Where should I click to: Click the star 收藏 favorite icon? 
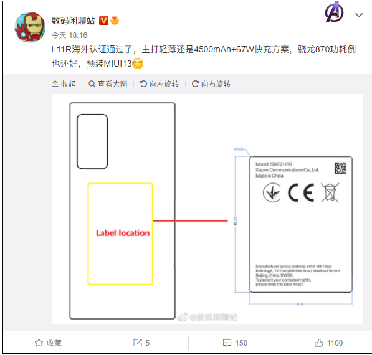point(39,343)
